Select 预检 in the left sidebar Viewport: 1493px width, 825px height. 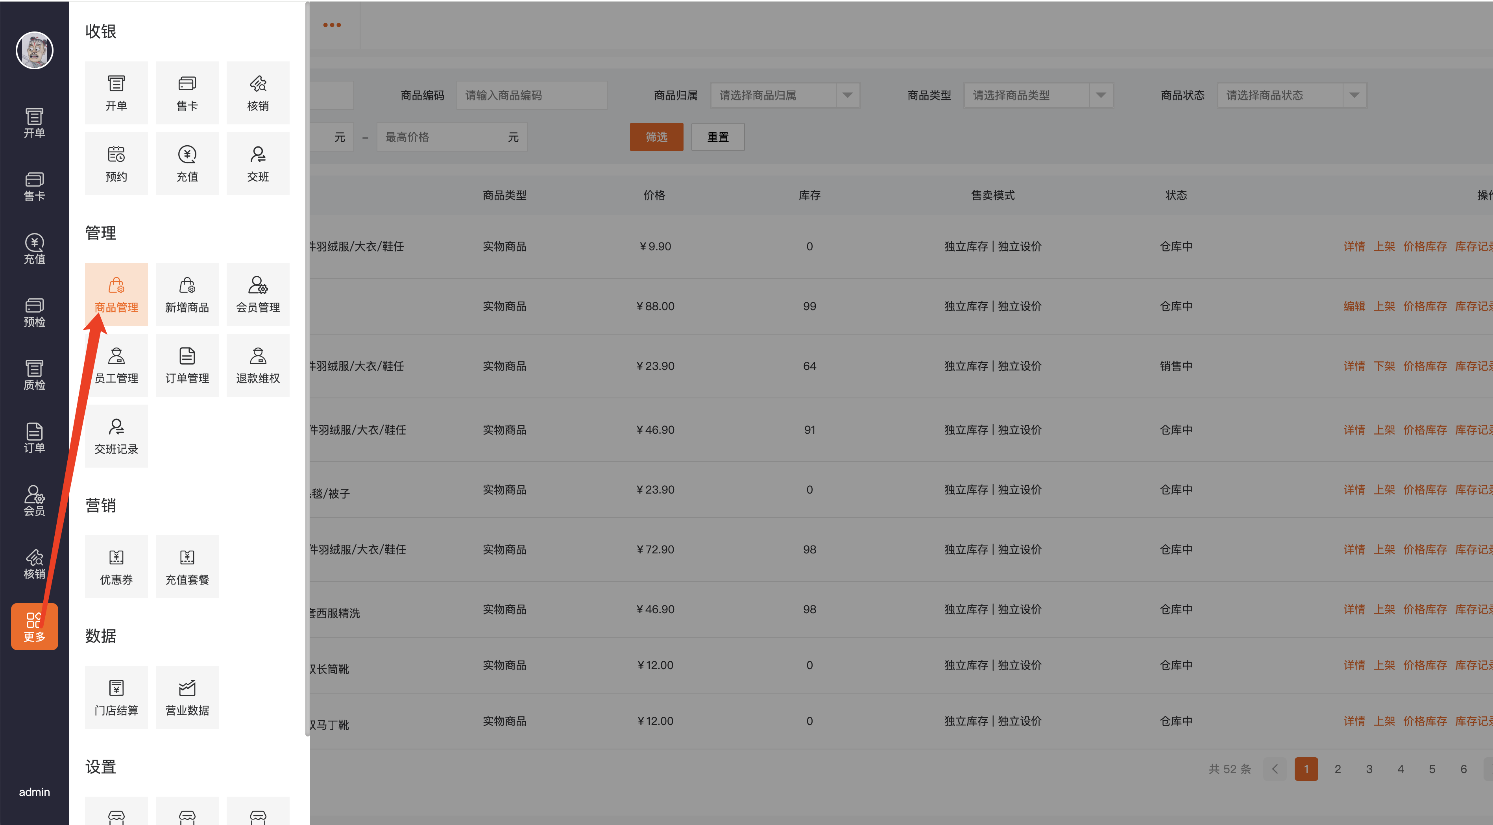34,312
